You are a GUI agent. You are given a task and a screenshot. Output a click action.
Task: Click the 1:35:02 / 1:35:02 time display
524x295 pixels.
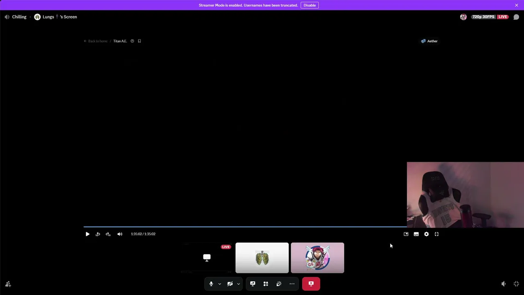(x=143, y=234)
